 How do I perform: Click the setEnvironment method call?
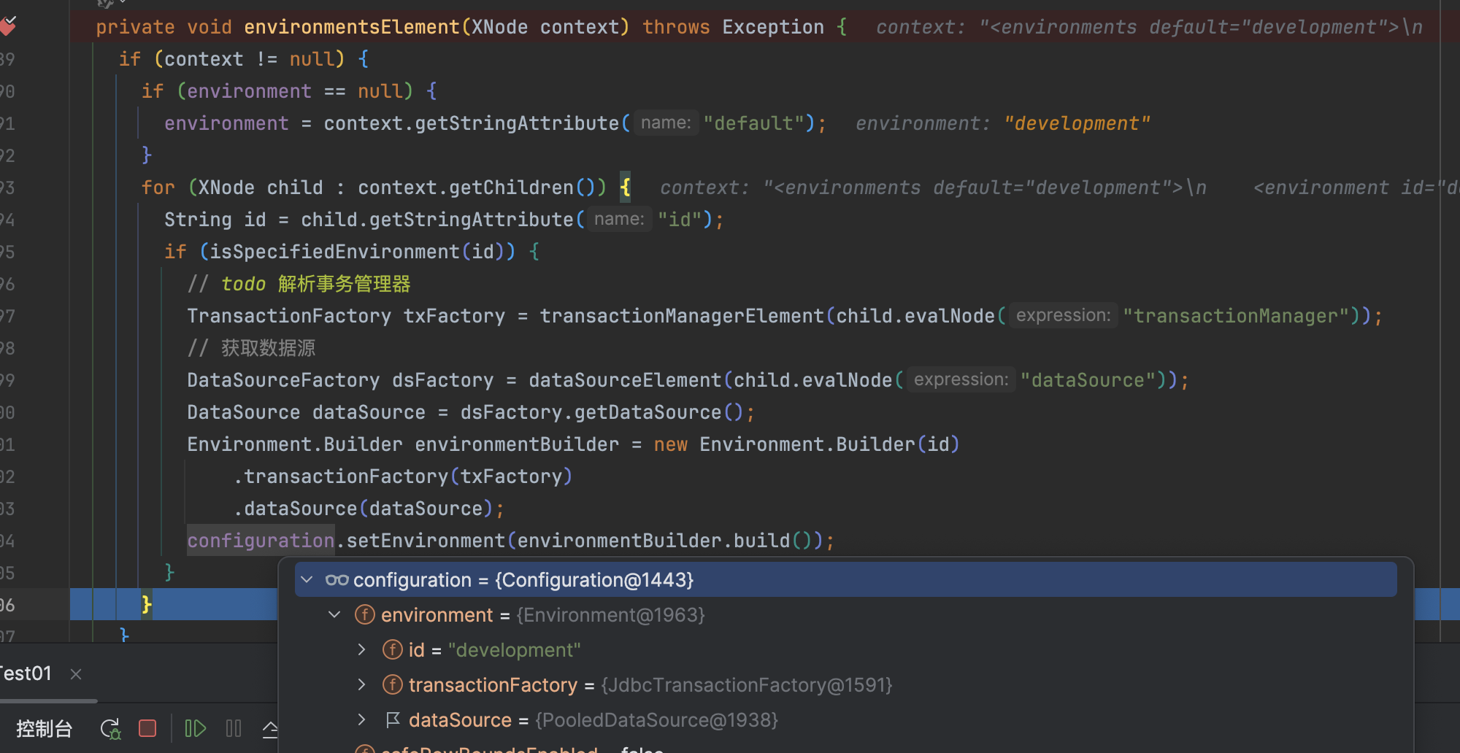pyautogui.click(x=426, y=541)
